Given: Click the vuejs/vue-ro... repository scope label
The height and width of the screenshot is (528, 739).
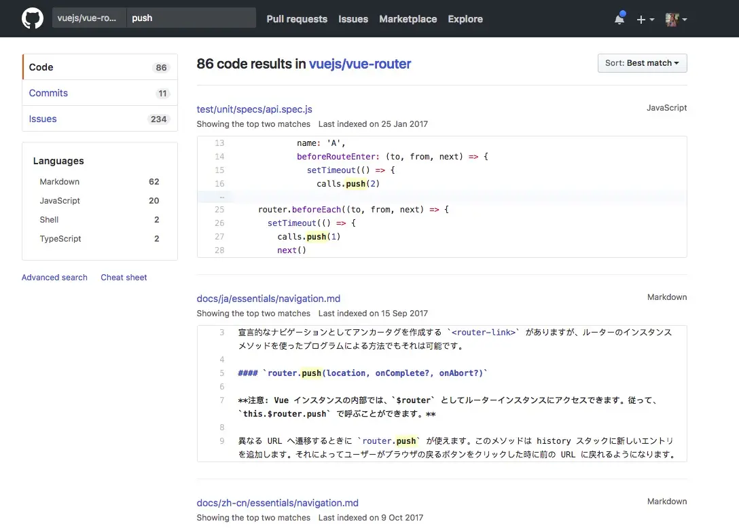Looking at the screenshot, I should click(x=89, y=18).
